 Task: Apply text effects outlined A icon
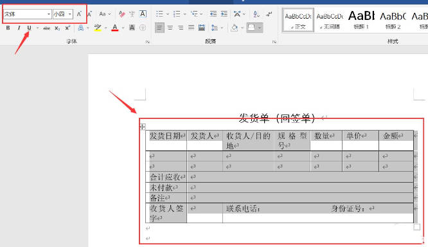click(x=81, y=28)
